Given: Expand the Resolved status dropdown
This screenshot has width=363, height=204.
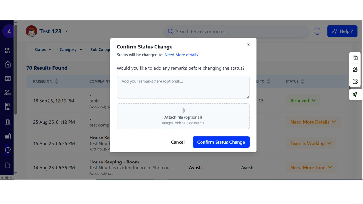Looking at the screenshot, I should (303, 101).
